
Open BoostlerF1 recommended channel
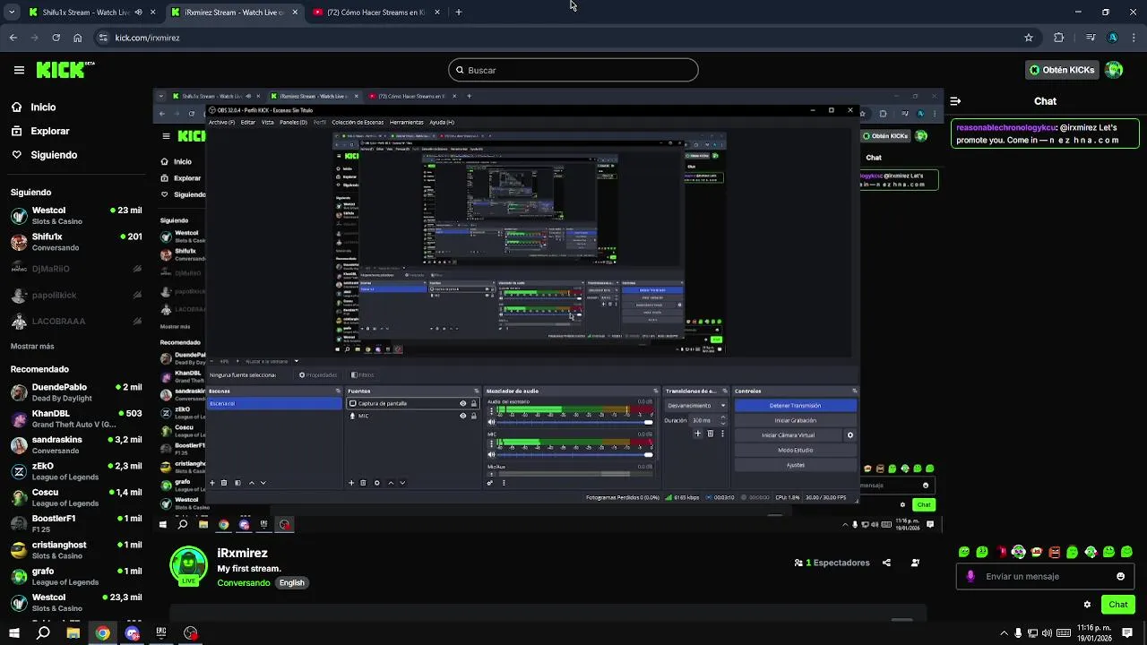click(x=76, y=523)
